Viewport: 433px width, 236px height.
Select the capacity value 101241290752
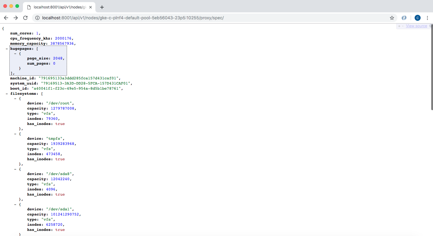tap(65, 214)
